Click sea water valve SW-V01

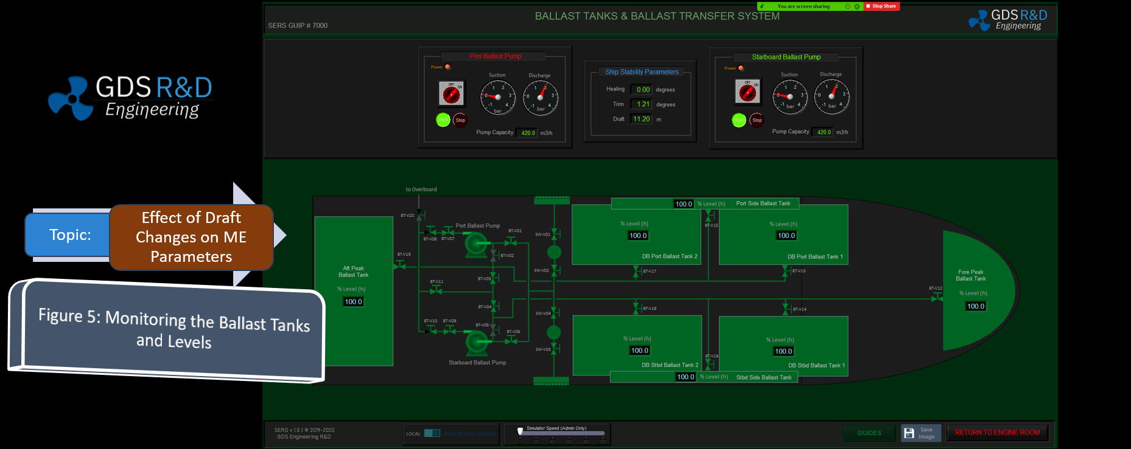(555, 234)
